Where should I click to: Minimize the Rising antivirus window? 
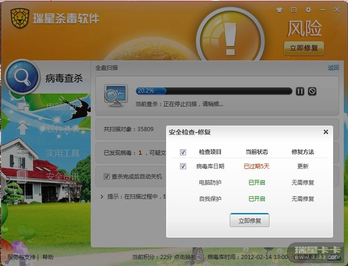click(323, 10)
